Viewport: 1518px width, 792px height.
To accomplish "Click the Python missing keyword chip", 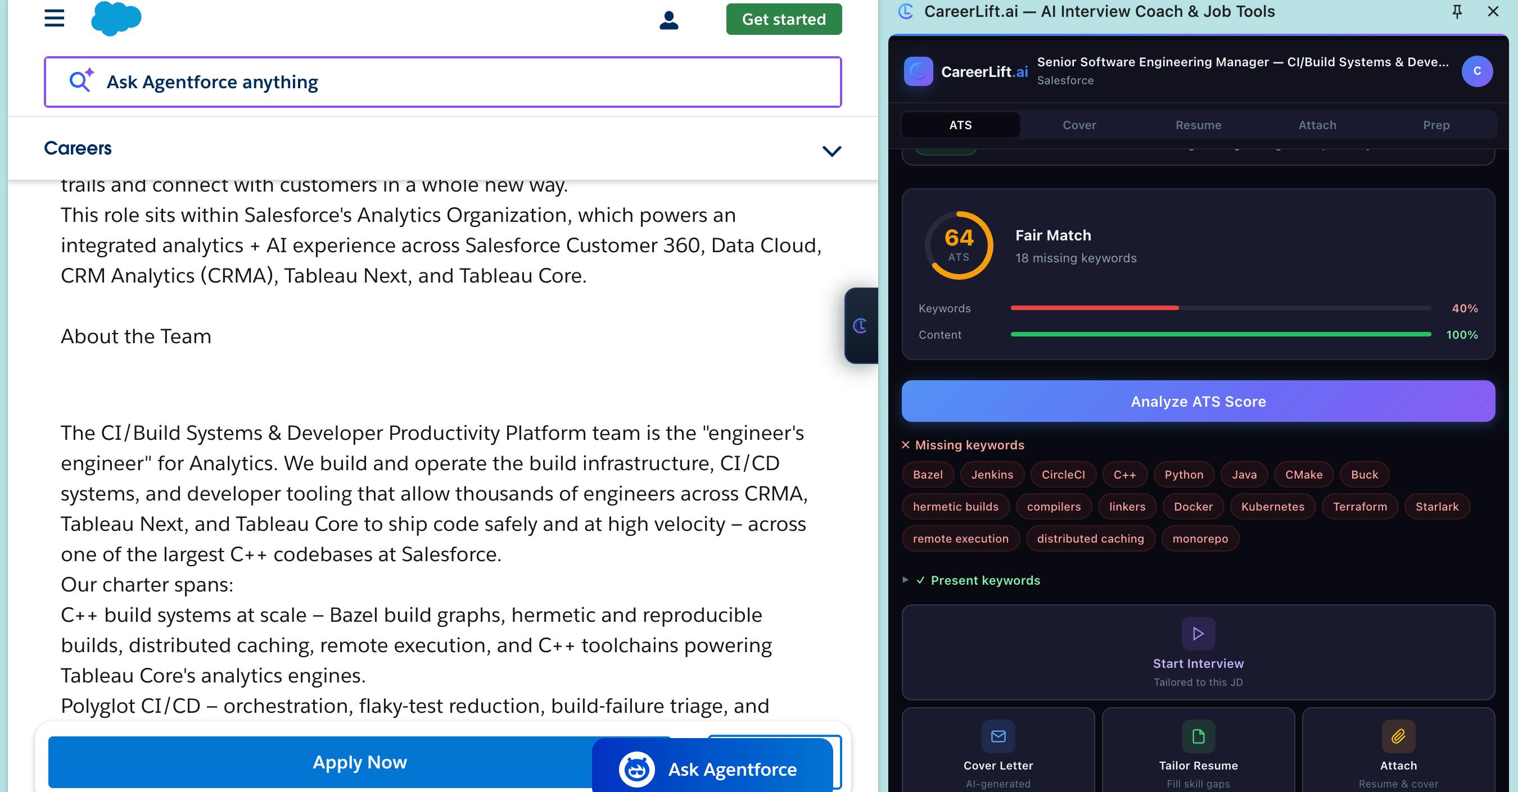I will (x=1184, y=475).
